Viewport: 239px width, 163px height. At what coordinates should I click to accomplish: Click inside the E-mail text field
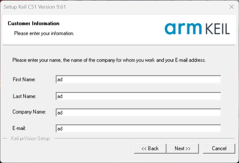point(138,129)
